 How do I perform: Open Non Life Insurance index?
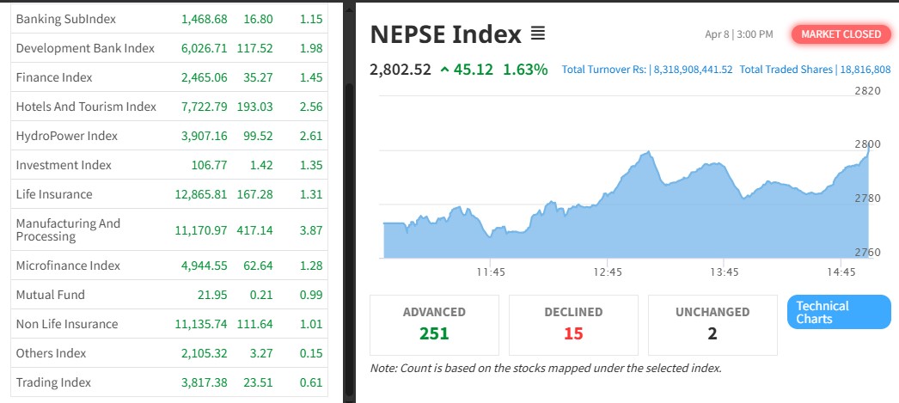point(67,324)
